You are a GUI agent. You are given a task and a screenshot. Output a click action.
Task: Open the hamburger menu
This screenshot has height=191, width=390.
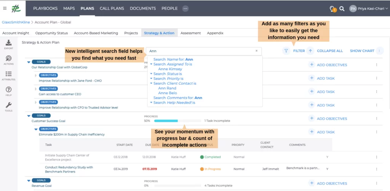[x=5, y=8]
